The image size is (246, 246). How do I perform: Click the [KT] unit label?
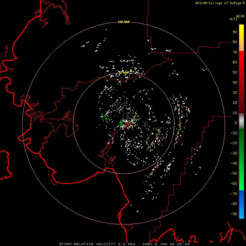tap(233, 19)
